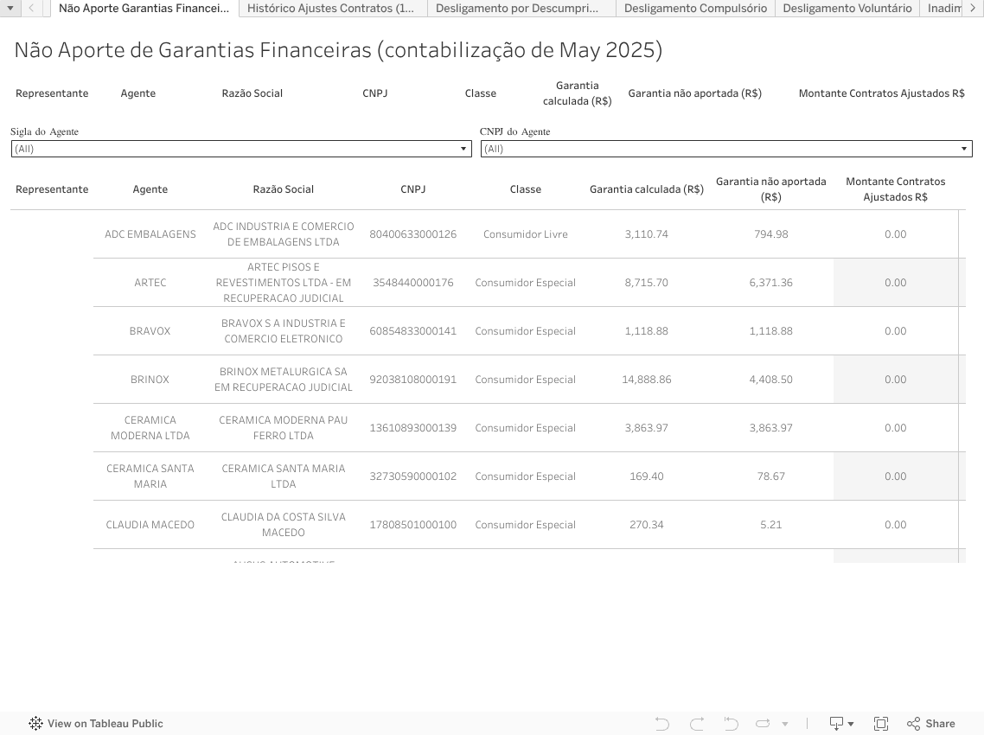Screen dimensions: 984x735
Task: Click the 4,408.50 unposted guarantee value
Action: 770,379
